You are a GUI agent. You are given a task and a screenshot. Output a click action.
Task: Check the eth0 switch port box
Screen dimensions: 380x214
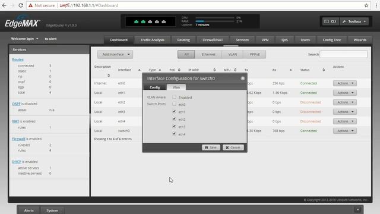[174, 104]
